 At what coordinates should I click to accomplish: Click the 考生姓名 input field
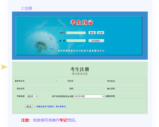tap(131, 81)
